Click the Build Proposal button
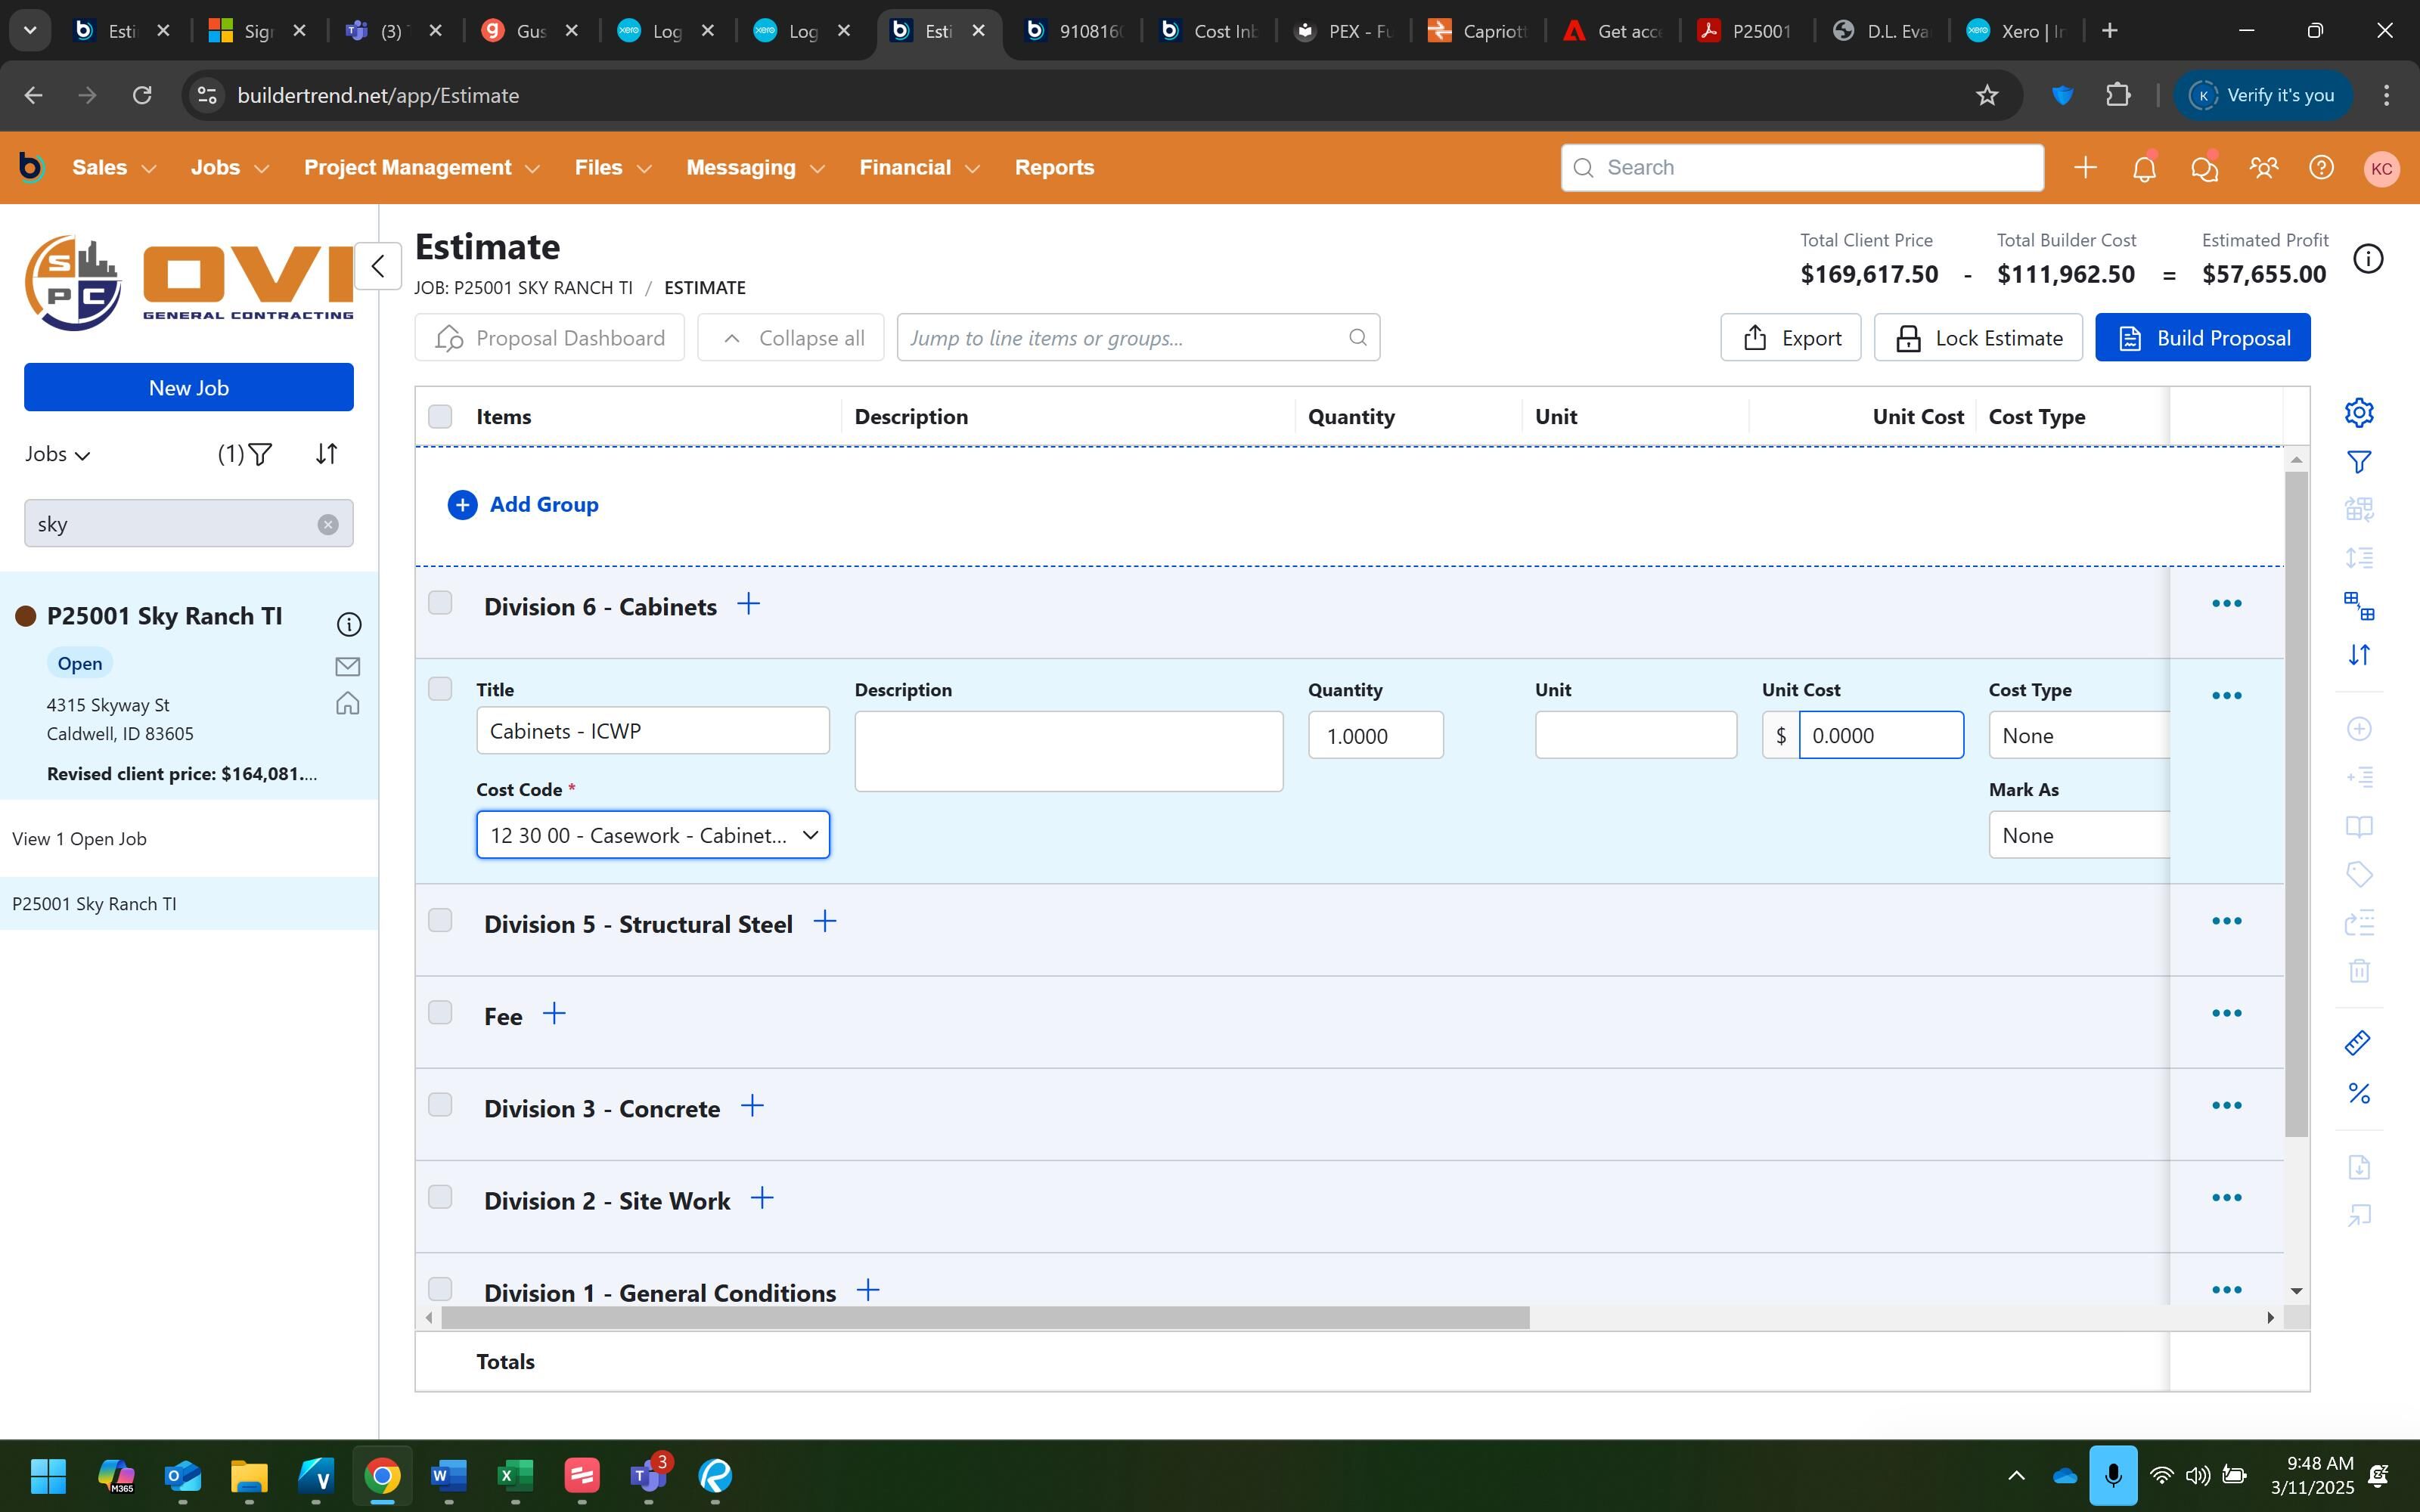This screenshot has width=2420, height=1512. click(2202, 338)
